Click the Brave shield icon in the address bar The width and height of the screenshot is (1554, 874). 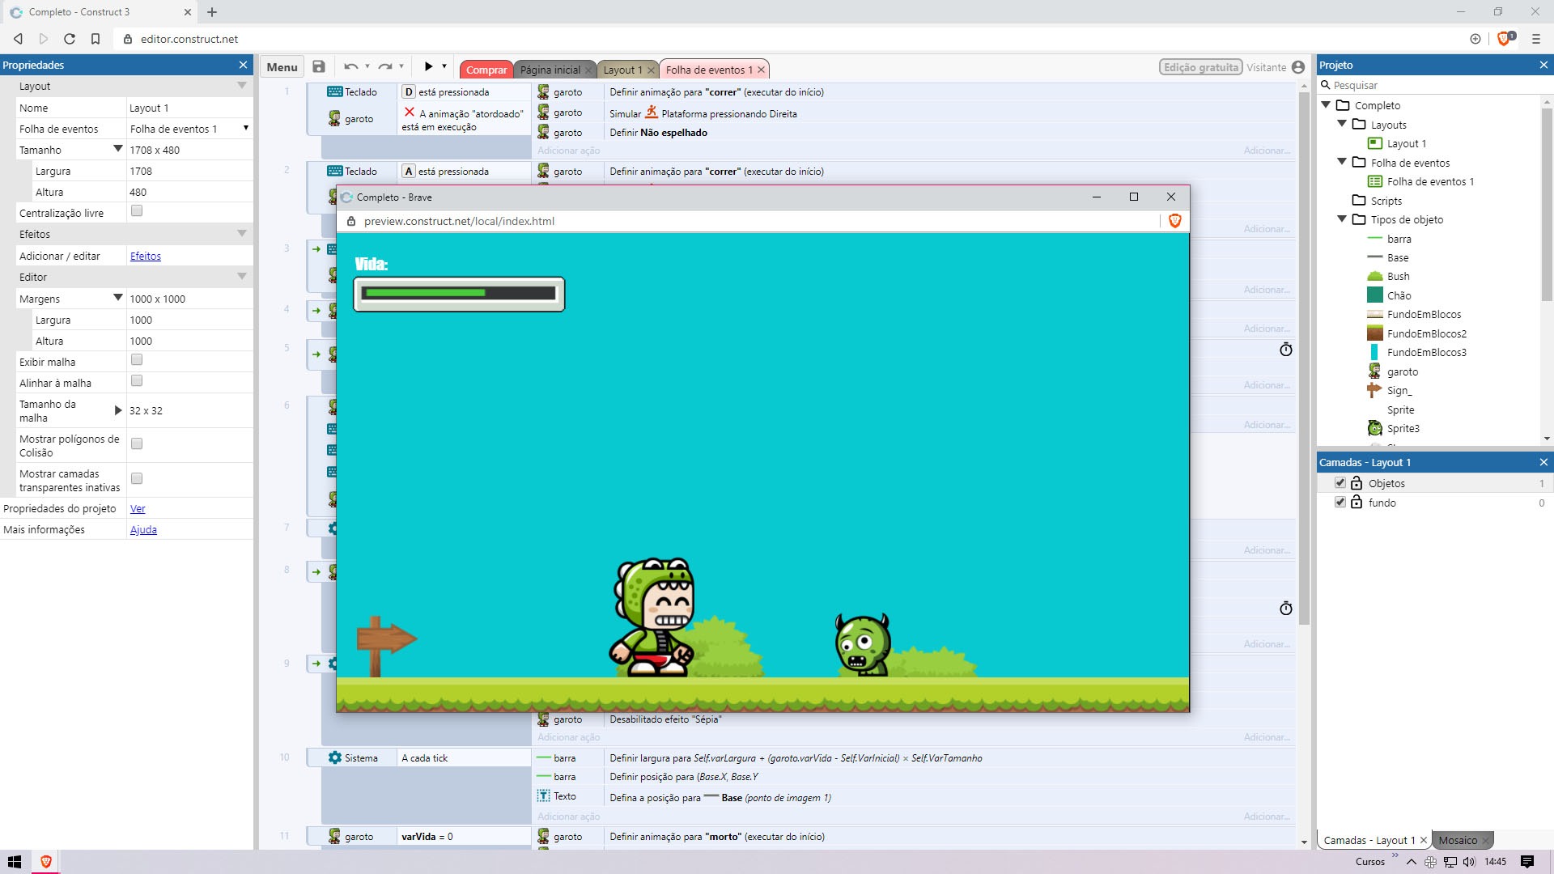tap(1505, 38)
